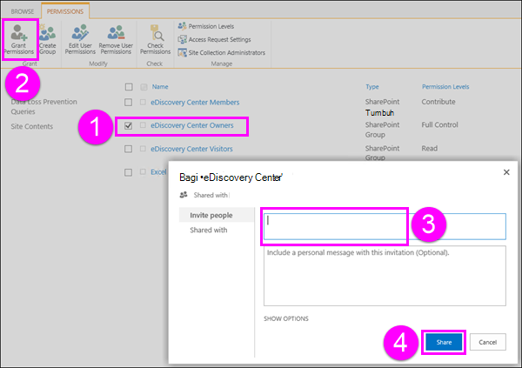Click the Cancel button in the dialog
This screenshot has width=522, height=368.
(488, 342)
